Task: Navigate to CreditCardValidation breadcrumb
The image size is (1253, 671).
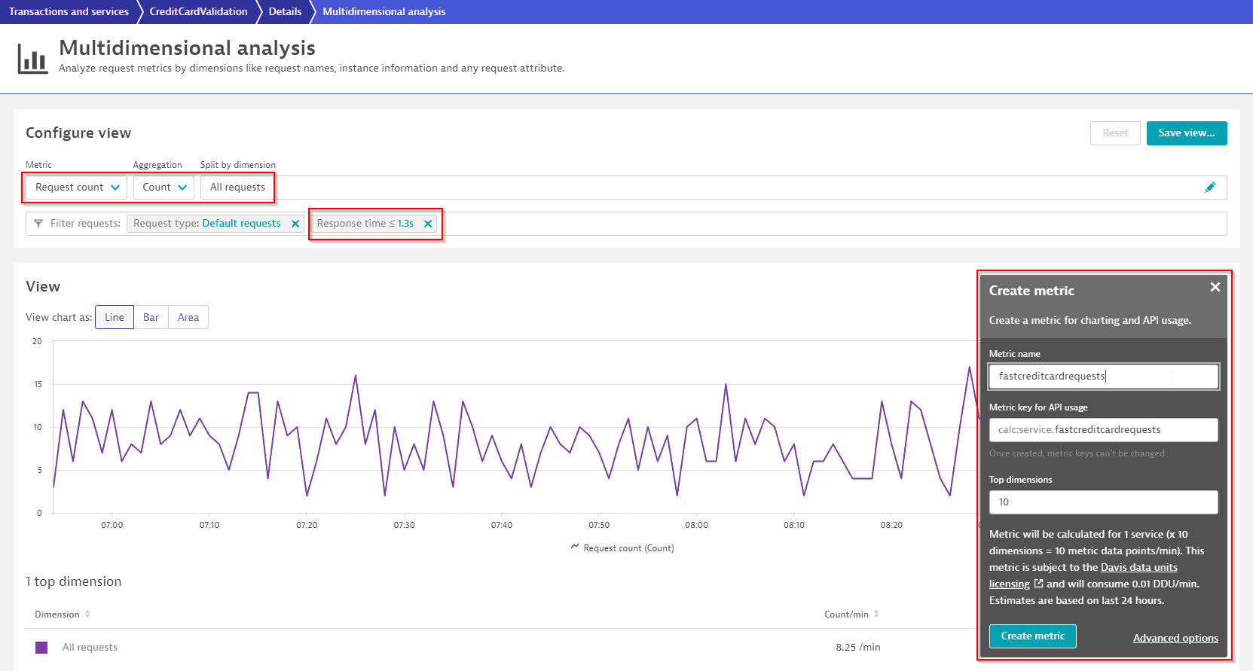Action: (x=198, y=11)
